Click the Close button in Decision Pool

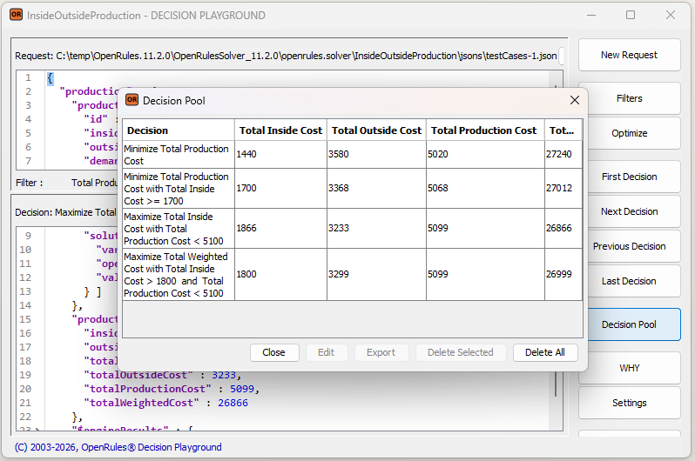point(273,352)
